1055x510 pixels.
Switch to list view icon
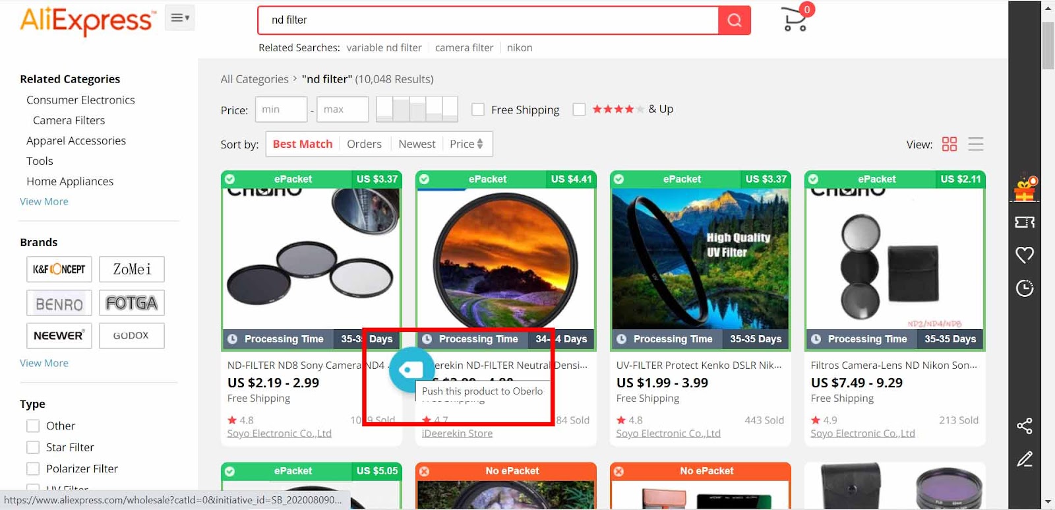click(976, 144)
